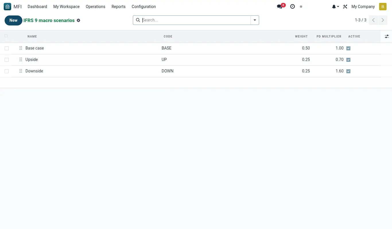Viewport: 392px width, 229px height.
Task: Toggle the Active checkbox for Upside
Action: pyautogui.click(x=348, y=60)
